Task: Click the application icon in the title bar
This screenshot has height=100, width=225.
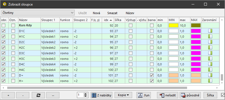Action: click(x=5, y=4)
